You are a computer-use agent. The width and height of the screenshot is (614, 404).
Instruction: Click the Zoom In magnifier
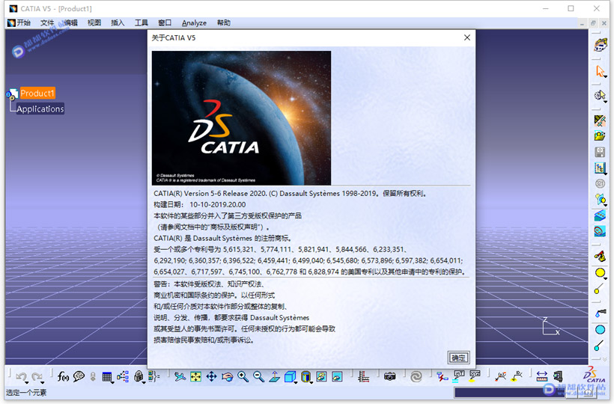(x=243, y=376)
